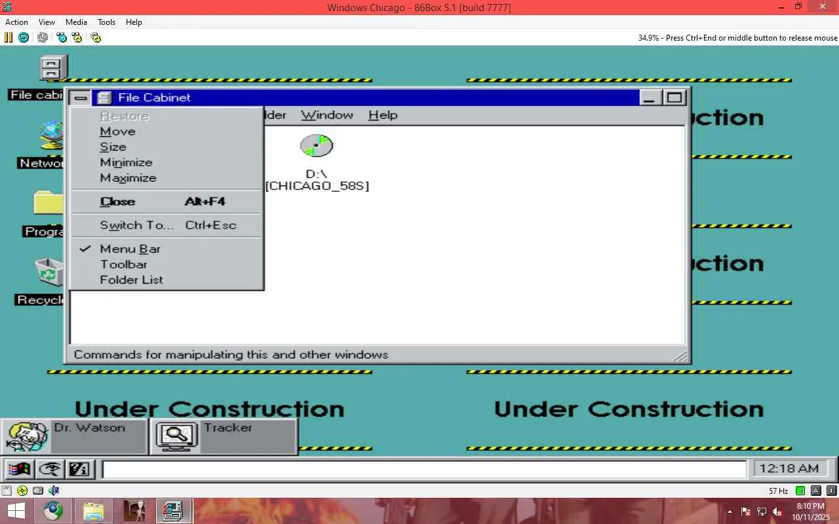Image resolution: width=839 pixels, height=524 pixels.
Task: Choose Minimize from the control menu
Action: coord(166,162)
